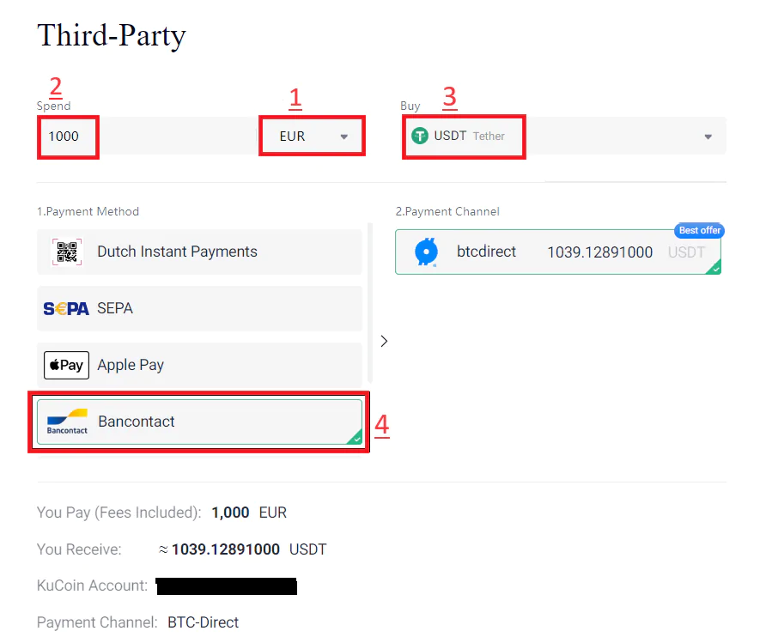Click the QR code icon for Dutch Instant Payments
The width and height of the screenshot is (766, 637).
(x=67, y=252)
